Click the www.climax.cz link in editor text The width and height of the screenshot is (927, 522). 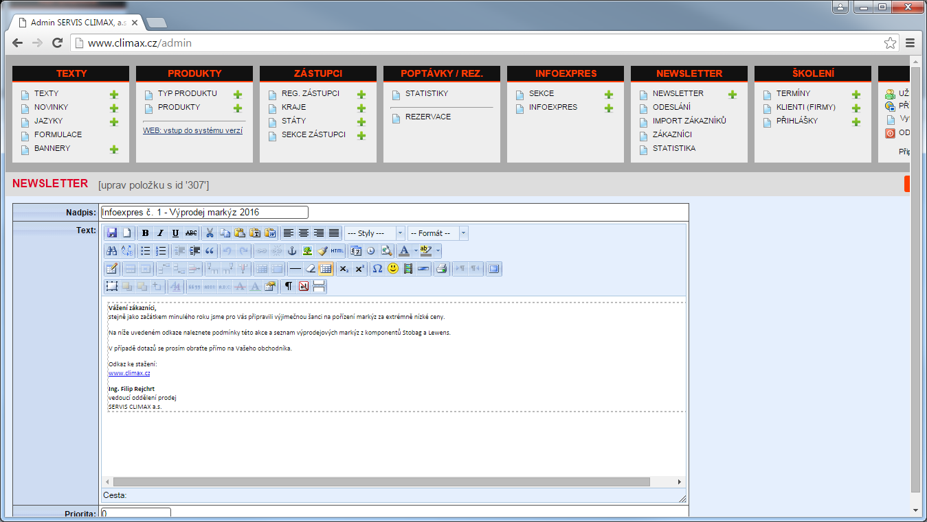(129, 373)
